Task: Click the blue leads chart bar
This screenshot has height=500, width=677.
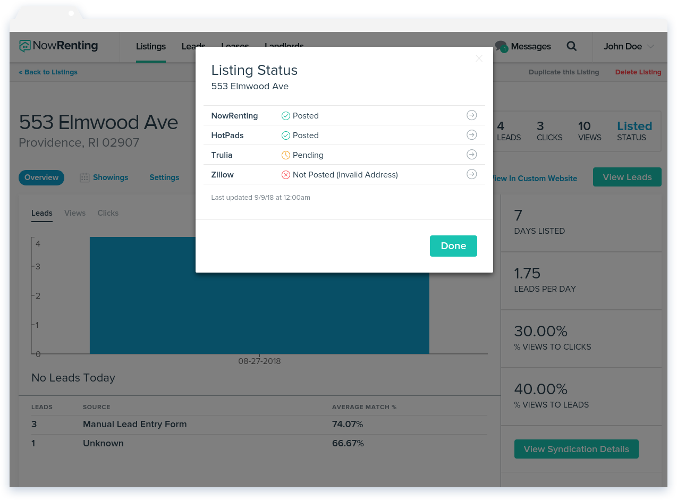Action: [259, 313]
